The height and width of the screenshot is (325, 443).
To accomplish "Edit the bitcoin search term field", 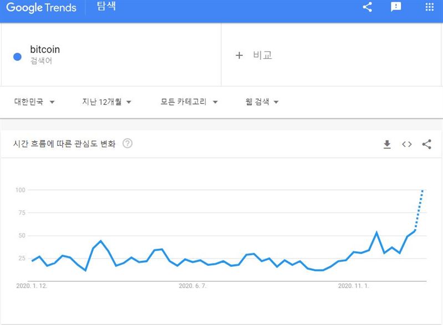I will (111, 54).
